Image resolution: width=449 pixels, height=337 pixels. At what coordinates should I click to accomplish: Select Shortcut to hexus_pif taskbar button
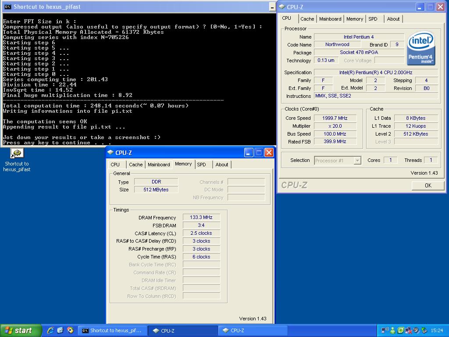(113, 330)
